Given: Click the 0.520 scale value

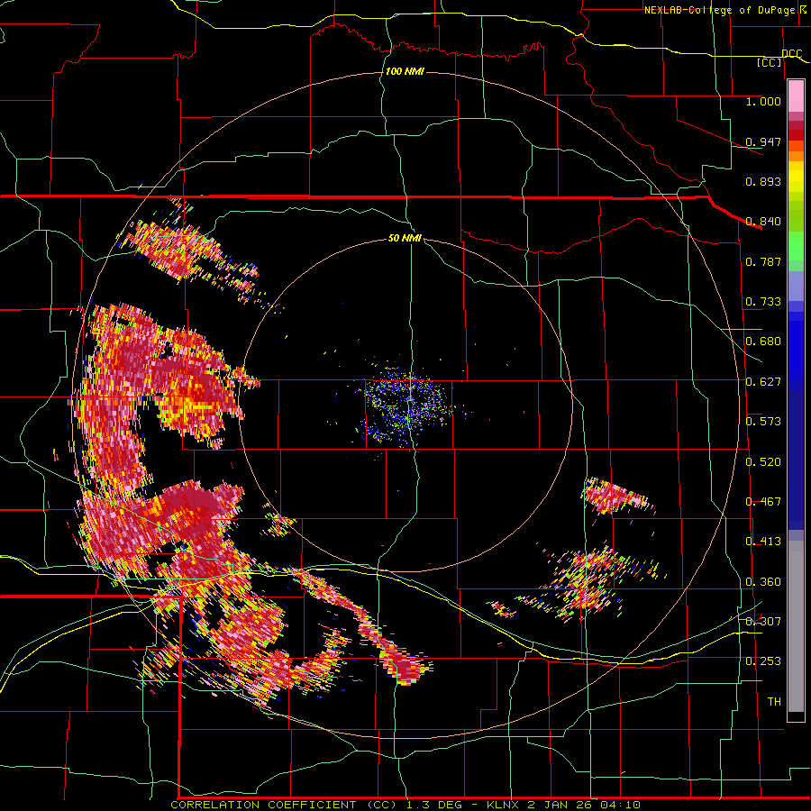Looking at the screenshot, I should coord(763,461).
